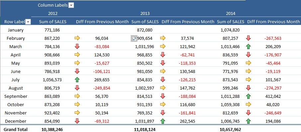Screen dimensions: 301x132
Task: Click red down arrow icon for March 2012
Action: coord(77,47)
